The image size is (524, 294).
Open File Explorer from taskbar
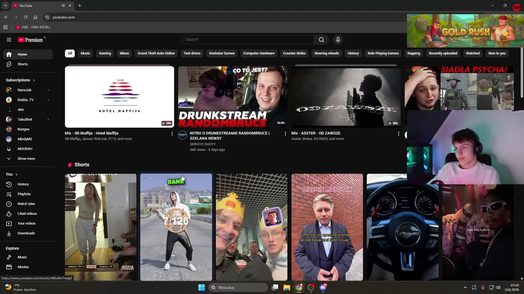point(287,287)
